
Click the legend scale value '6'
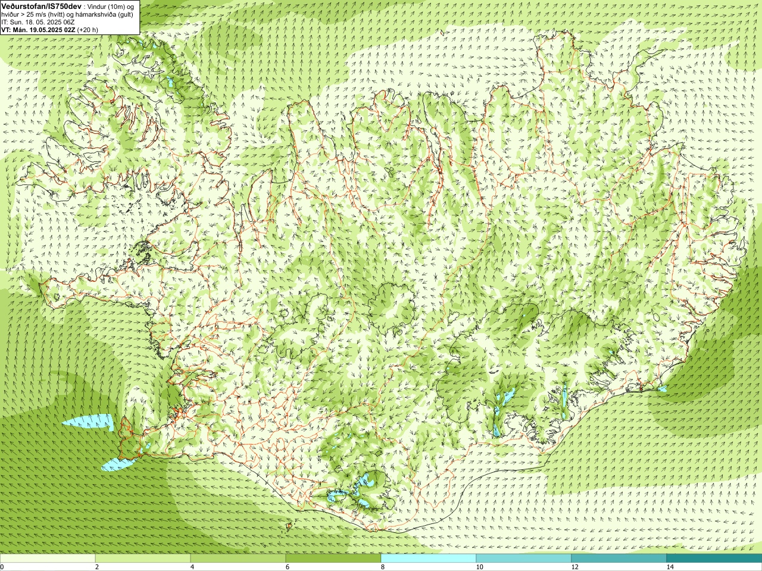coord(288,567)
